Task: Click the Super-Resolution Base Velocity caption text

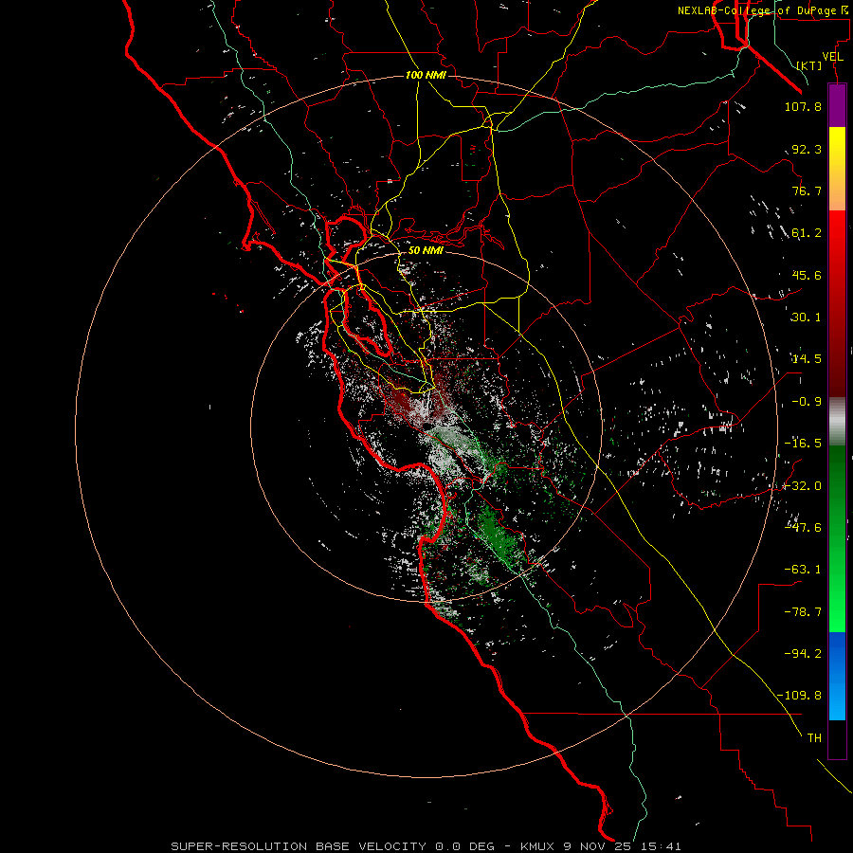Action: tap(426, 846)
